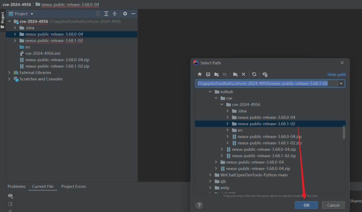The image size is (362, 212).
Task: Expand External Libraries node
Action: pos(9,72)
